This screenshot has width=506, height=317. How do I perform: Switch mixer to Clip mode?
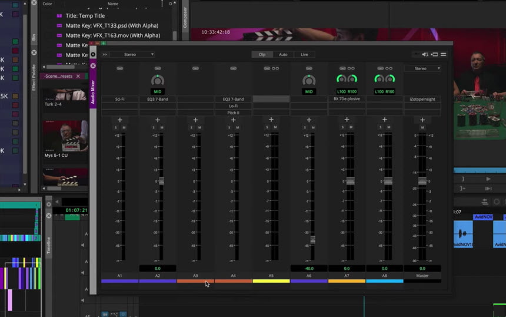pos(262,55)
